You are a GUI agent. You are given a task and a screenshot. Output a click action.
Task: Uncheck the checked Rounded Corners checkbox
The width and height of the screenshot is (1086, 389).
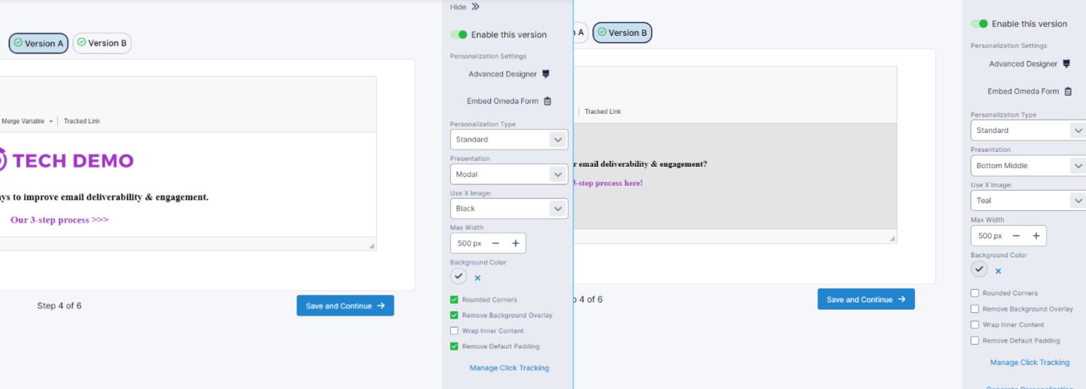[x=454, y=300]
